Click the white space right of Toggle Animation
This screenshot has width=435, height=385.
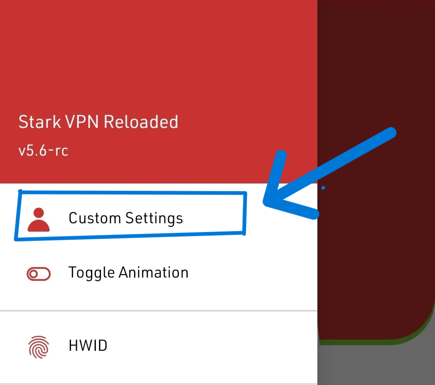(x=253, y=273)
